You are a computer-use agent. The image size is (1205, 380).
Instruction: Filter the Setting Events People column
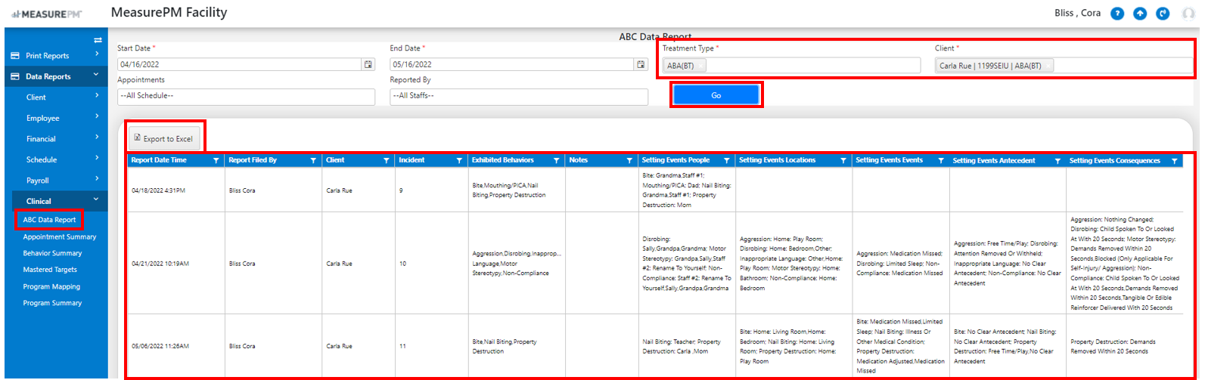click(x=727, y=161)
